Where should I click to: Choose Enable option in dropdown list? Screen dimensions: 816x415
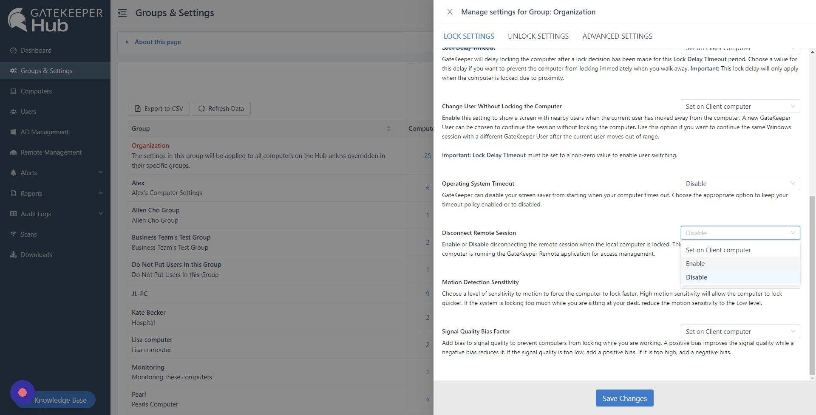(x=740, y=263)
